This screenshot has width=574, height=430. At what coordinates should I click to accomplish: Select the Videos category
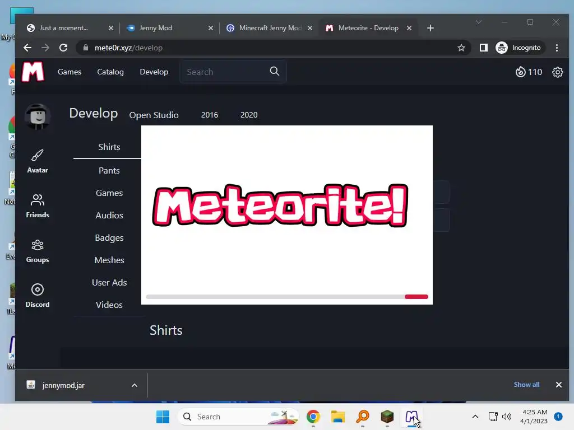[109, 305]
